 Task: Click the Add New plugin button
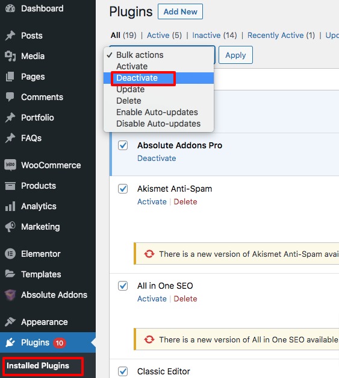point(180,11)
